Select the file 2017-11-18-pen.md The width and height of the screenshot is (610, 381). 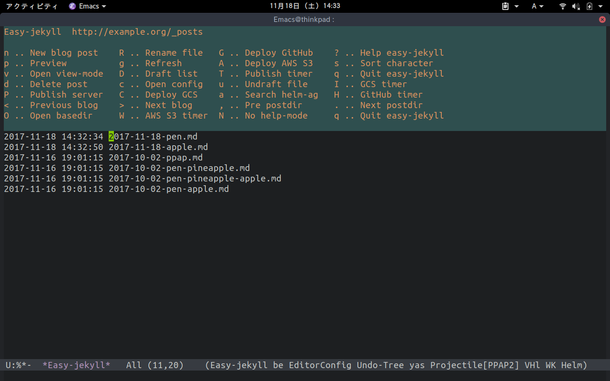tap(153, 137)
